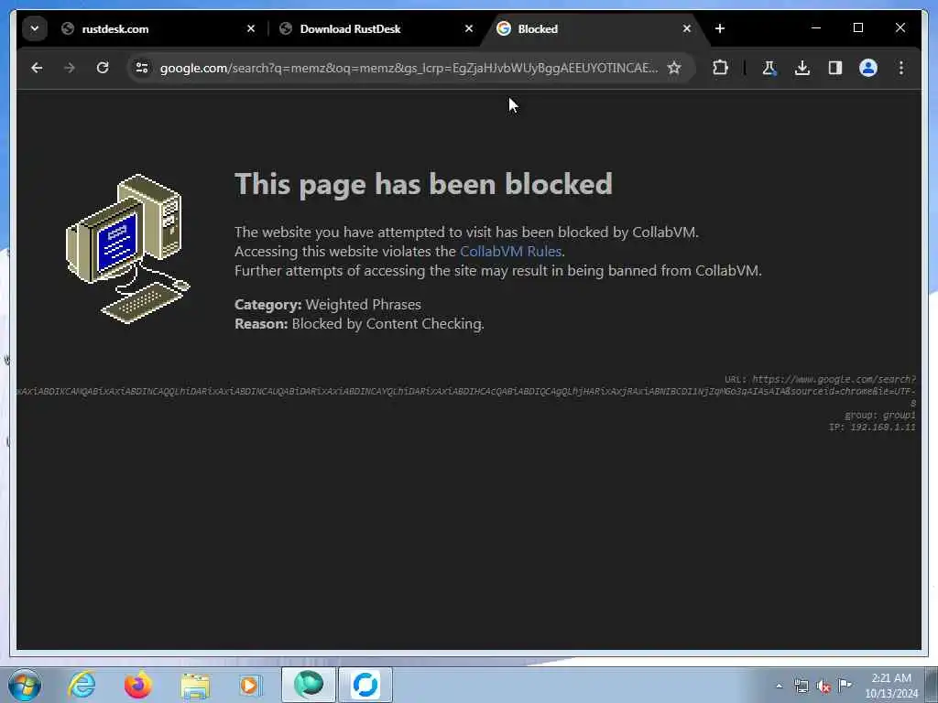Select the green globe browser taskbar button
The width and height of the screenshot is (938, 703).
[309, 685]
